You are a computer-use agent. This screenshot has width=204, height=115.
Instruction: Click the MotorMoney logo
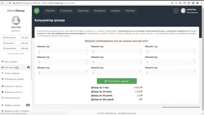coord(16,11)
